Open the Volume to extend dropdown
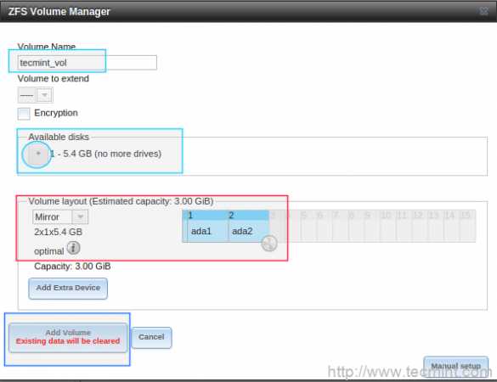 coord(35,95)
